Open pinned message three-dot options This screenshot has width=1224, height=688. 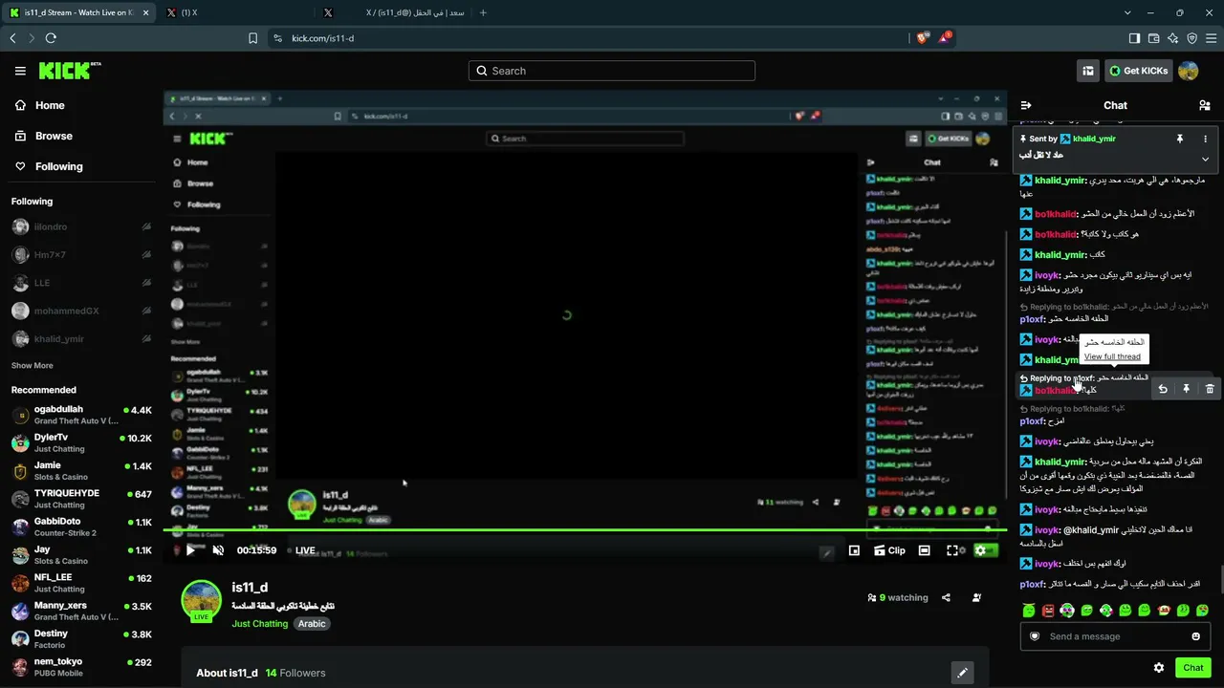[x=1205, y=139]
